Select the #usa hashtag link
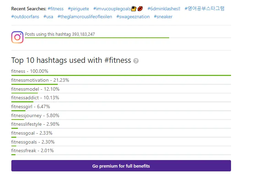This screenshot has height=181, width=263. coord(48,16)
